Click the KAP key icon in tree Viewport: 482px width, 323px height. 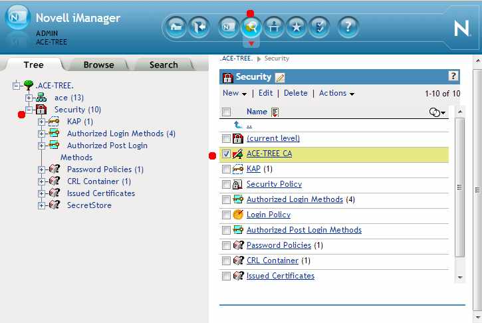[x=54, y=122]
